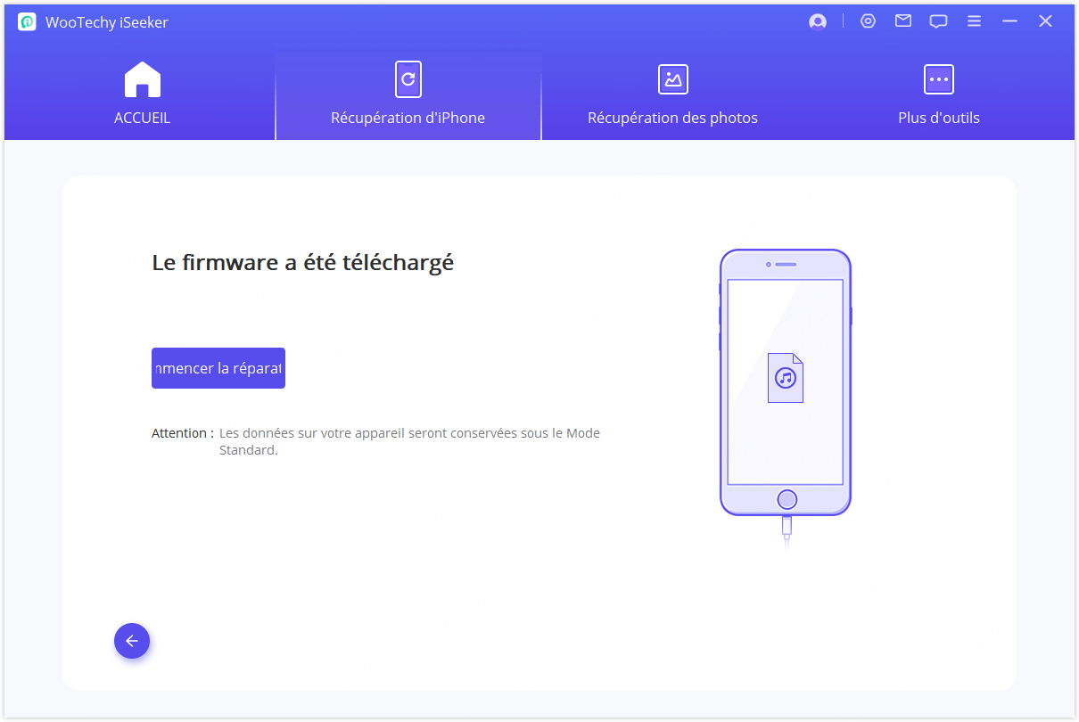
Task: Click the settings gear icon in title bar
Action: click(x=868, y=21)
